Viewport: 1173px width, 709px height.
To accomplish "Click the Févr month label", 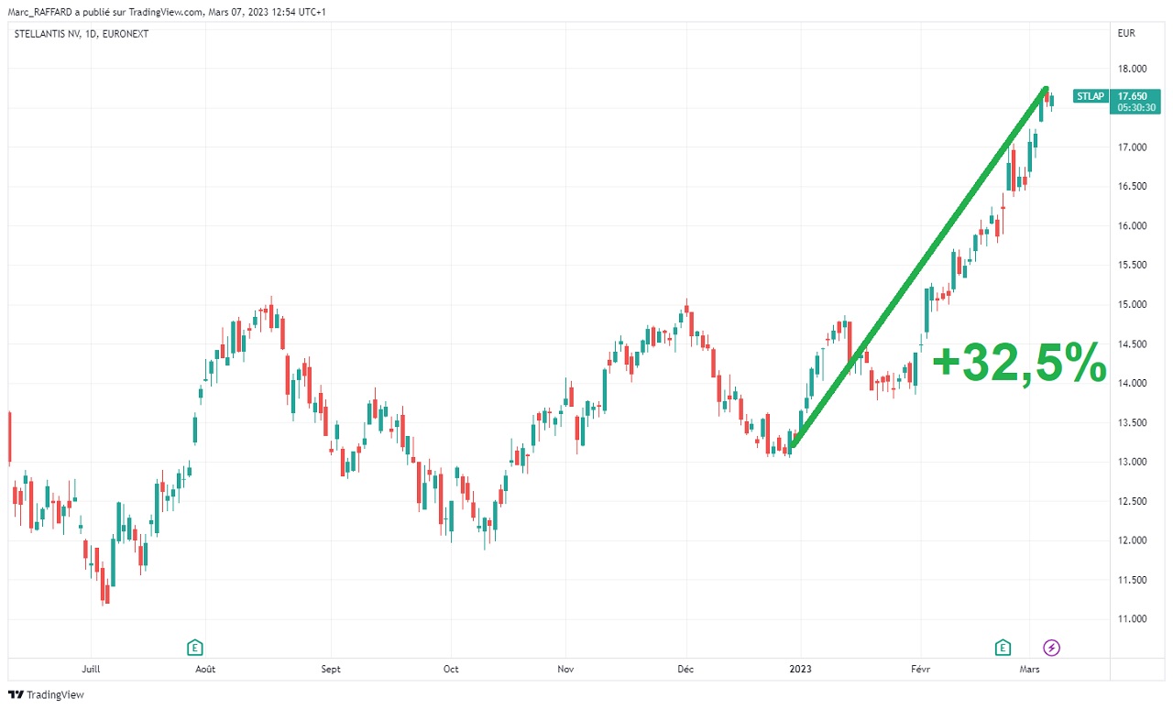I will (x=921, y=669).
